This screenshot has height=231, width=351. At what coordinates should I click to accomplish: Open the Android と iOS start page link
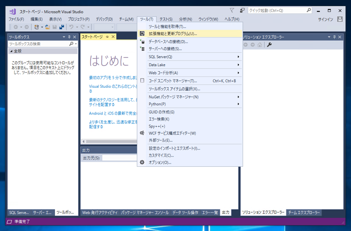coord(113,113)
